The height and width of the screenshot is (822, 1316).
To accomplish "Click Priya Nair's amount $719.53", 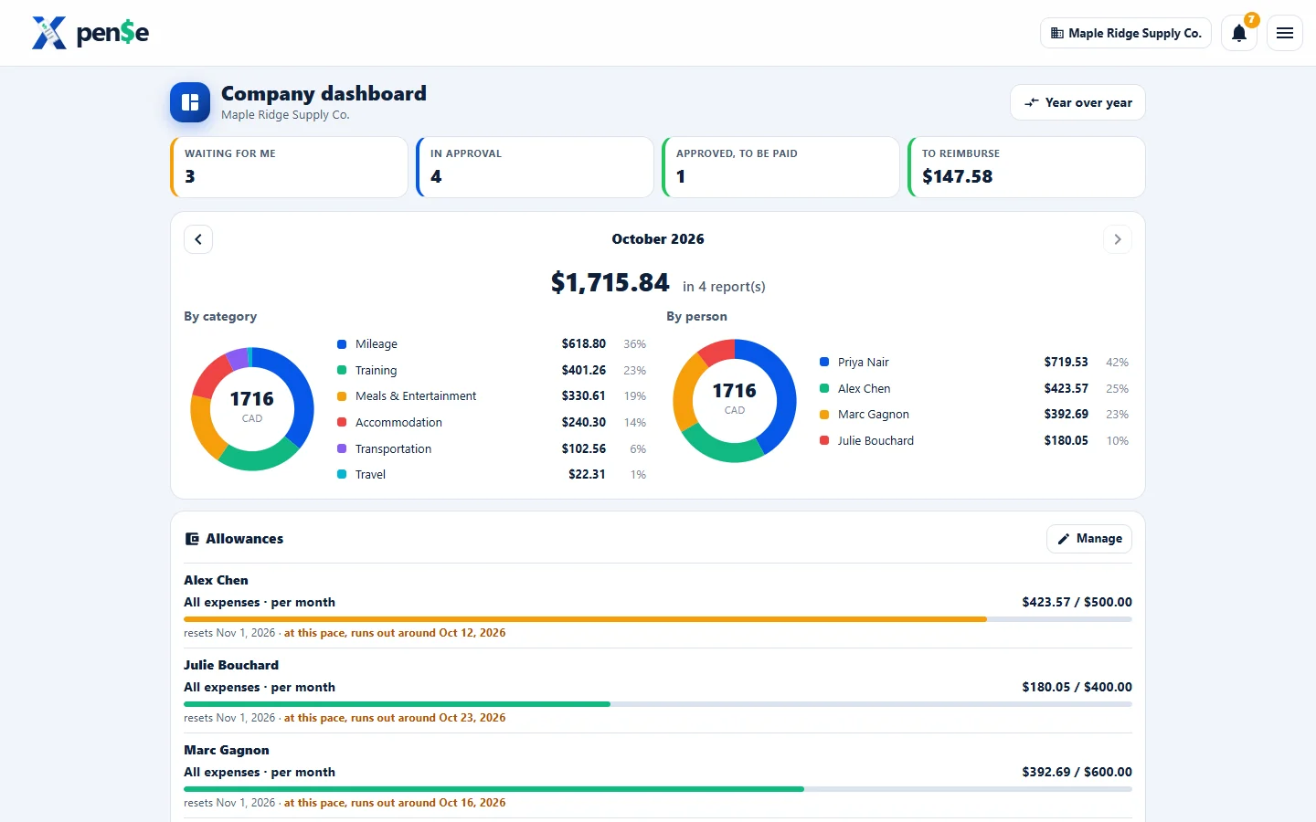I will [x=1067, y=363].
